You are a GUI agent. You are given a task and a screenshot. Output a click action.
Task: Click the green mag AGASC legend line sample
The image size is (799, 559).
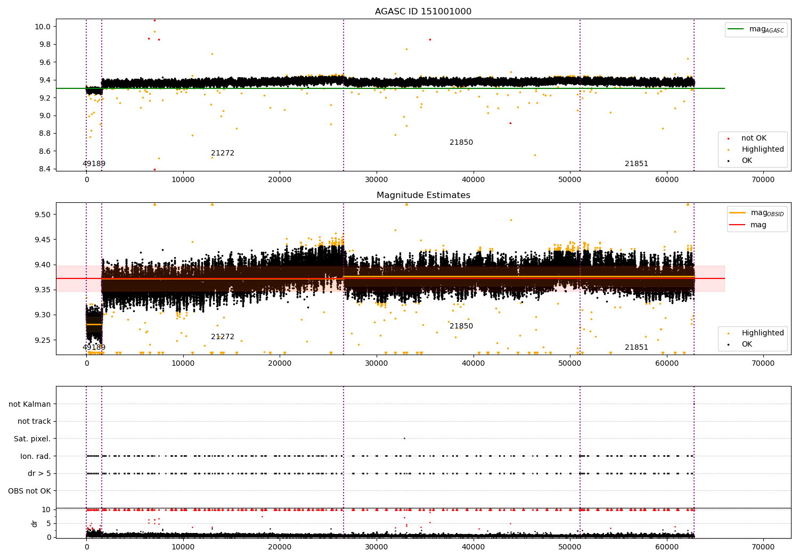736,29
